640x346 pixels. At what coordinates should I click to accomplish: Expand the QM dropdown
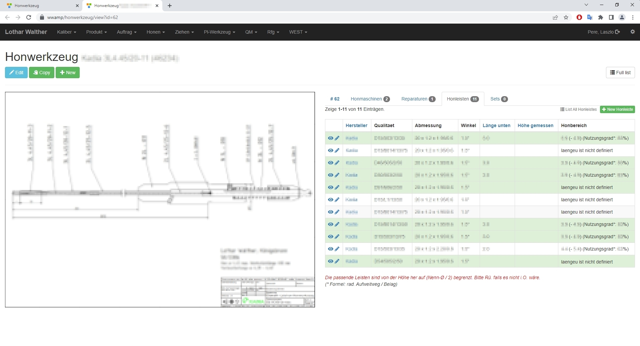coord(251,32)
